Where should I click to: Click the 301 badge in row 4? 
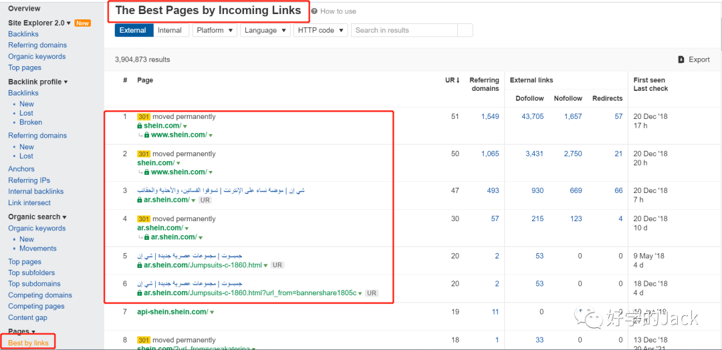pyautogui.click(x=144, y=219)
